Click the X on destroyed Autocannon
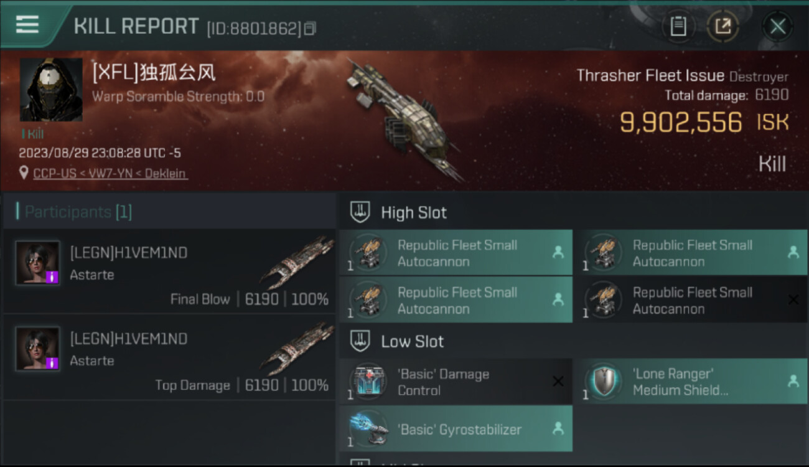 click(x=793, y=300)
